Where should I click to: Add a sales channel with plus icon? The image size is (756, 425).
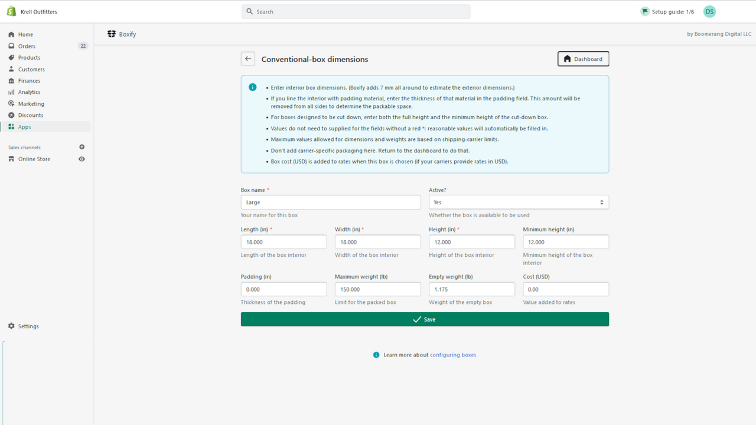pyautogui.click(x=82, y=147)
